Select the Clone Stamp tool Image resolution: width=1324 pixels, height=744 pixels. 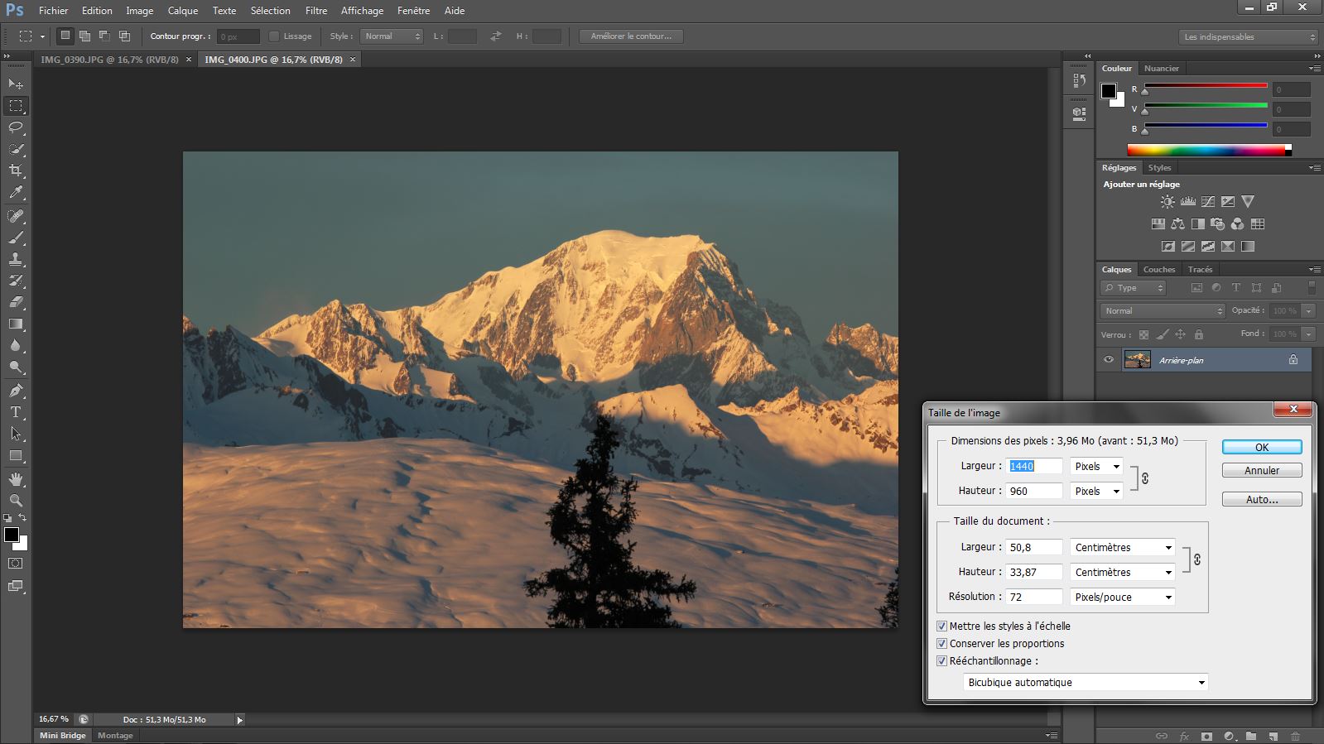pos(16,259)
